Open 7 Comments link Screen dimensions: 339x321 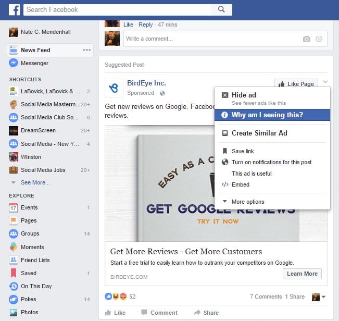point(266,297)
